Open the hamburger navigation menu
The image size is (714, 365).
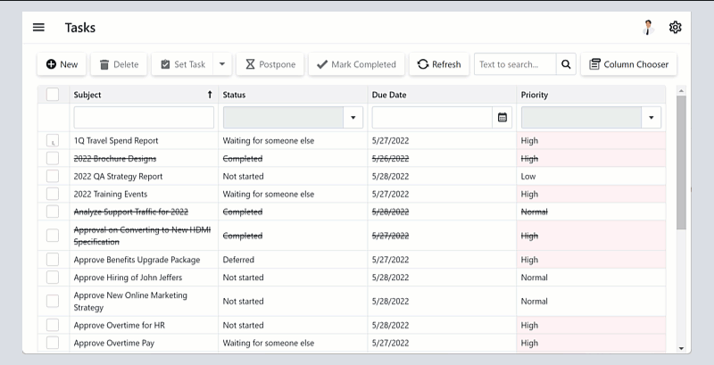coord(38,28)
